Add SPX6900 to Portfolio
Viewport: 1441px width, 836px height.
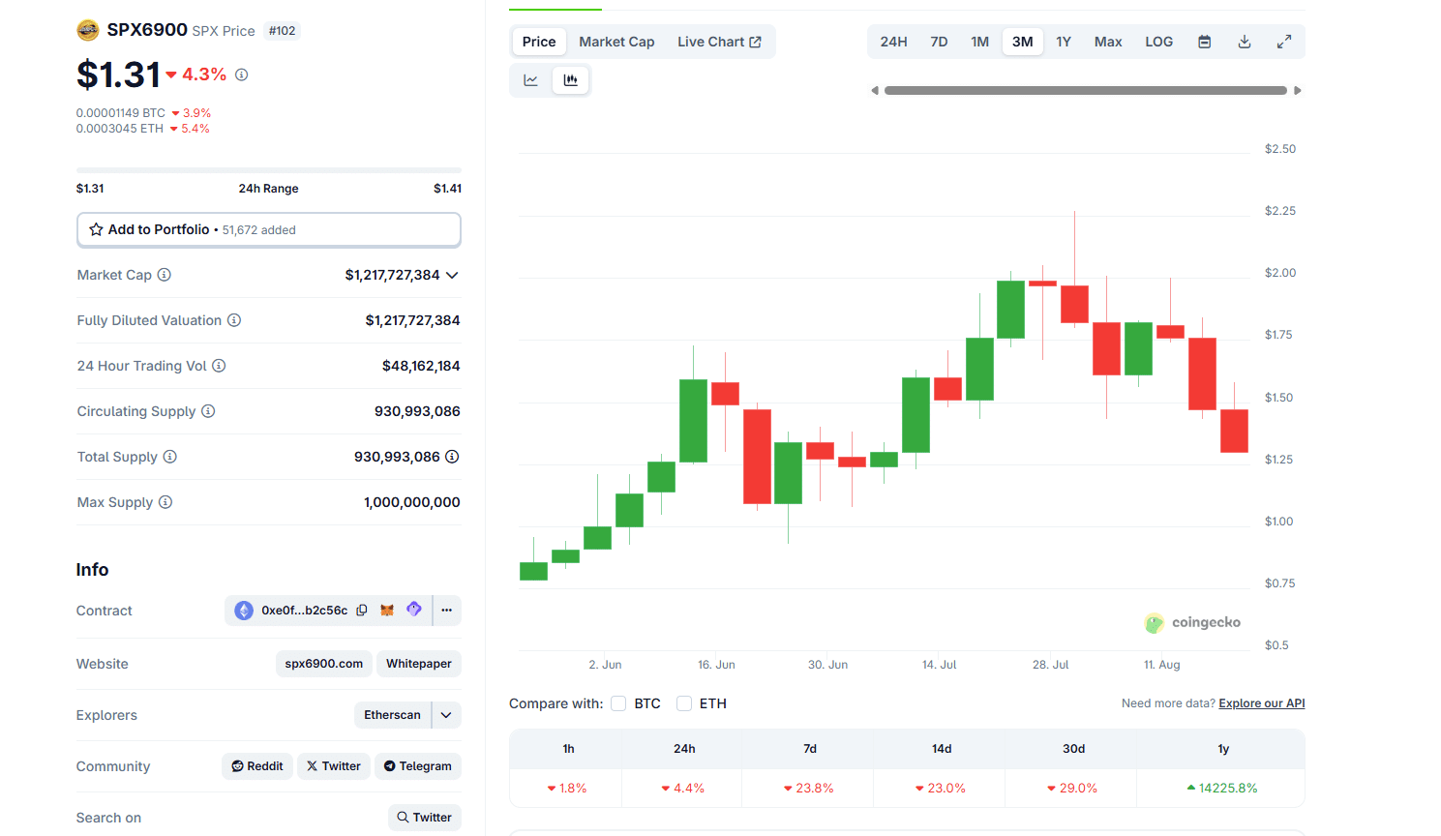click(268, 229)
